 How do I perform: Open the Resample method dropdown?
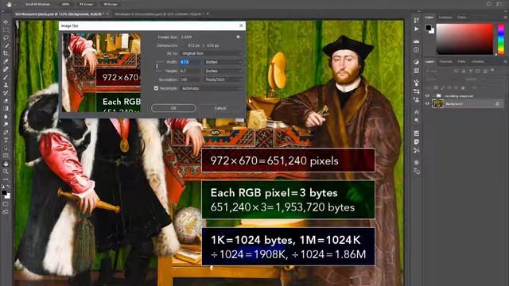(x=212, y=88)
